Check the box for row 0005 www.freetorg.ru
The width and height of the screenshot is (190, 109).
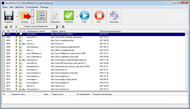click(x=4, y=47)
